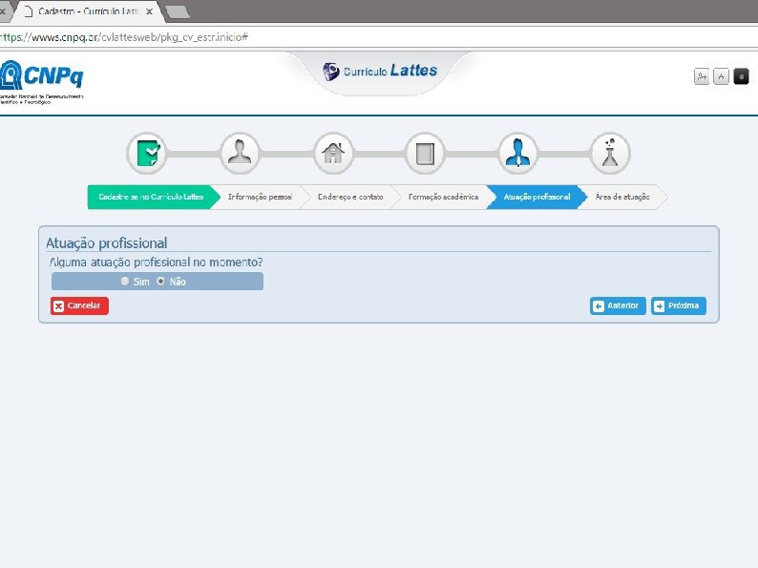The image size is (758, 568).
Task: Select the Sim radio button
Action: coord(125,281)
